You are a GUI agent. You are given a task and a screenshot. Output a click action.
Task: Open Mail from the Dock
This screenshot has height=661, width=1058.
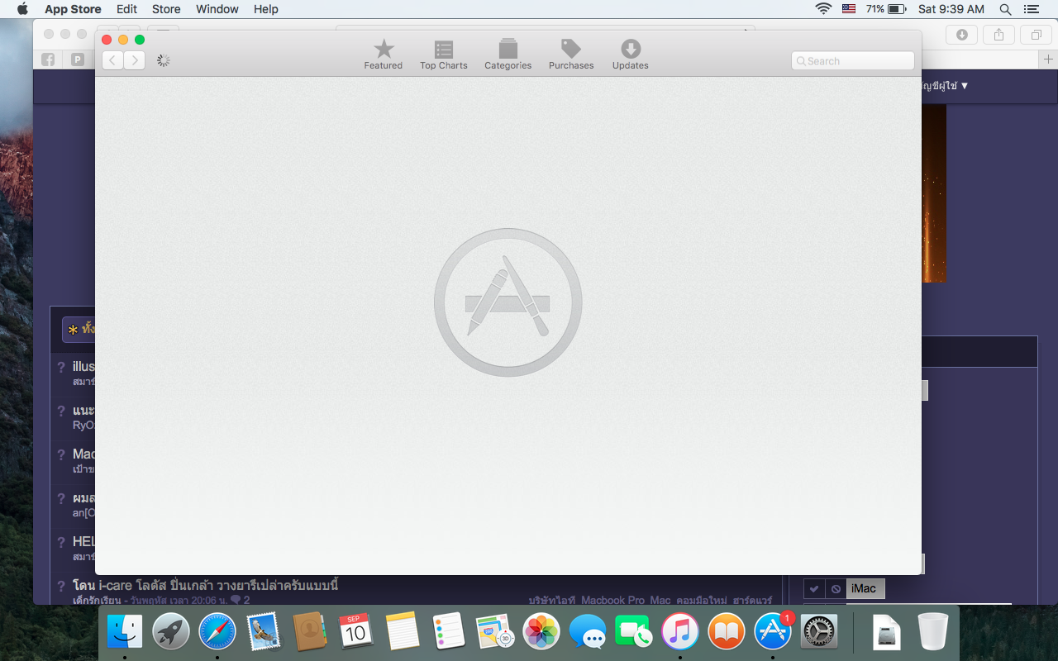click(264, 632)
